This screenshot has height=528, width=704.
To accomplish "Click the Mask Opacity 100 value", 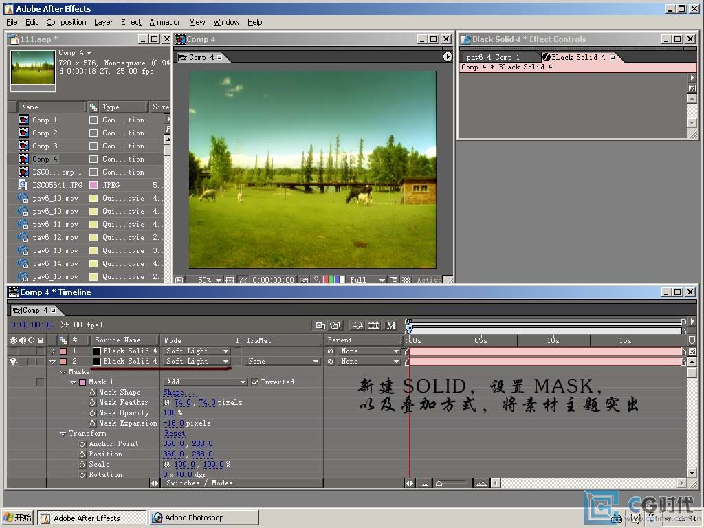I will coord(169,413).
